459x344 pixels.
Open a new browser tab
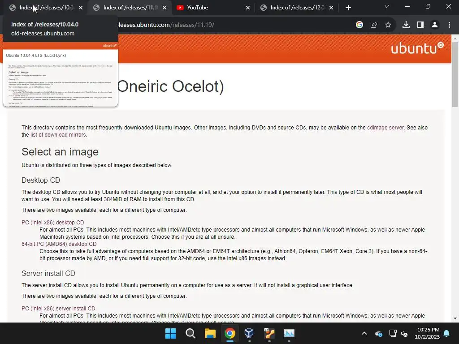pyautogui.click(x=348, y=8)
